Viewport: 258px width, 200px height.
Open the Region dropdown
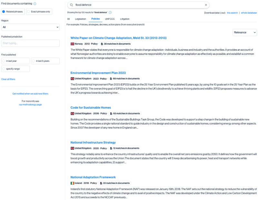(31, 27)
